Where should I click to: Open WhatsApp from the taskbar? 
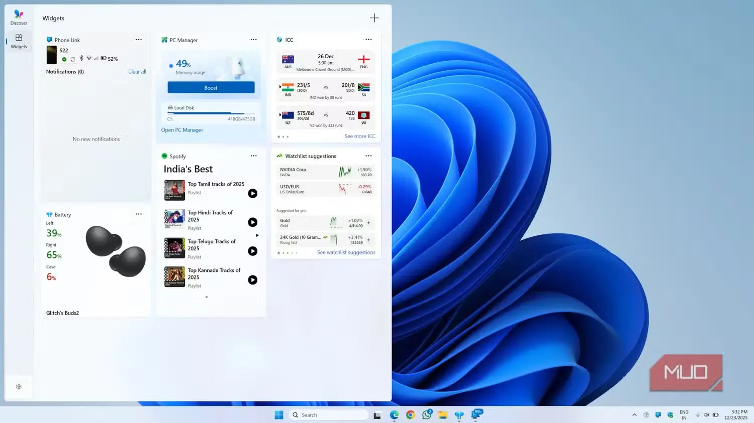point(427,414)
